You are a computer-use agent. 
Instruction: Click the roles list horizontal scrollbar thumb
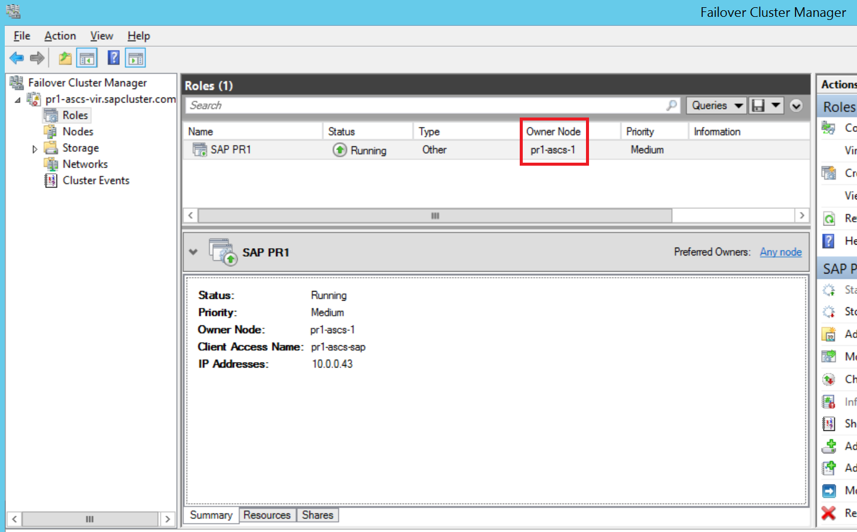(435, 216)
